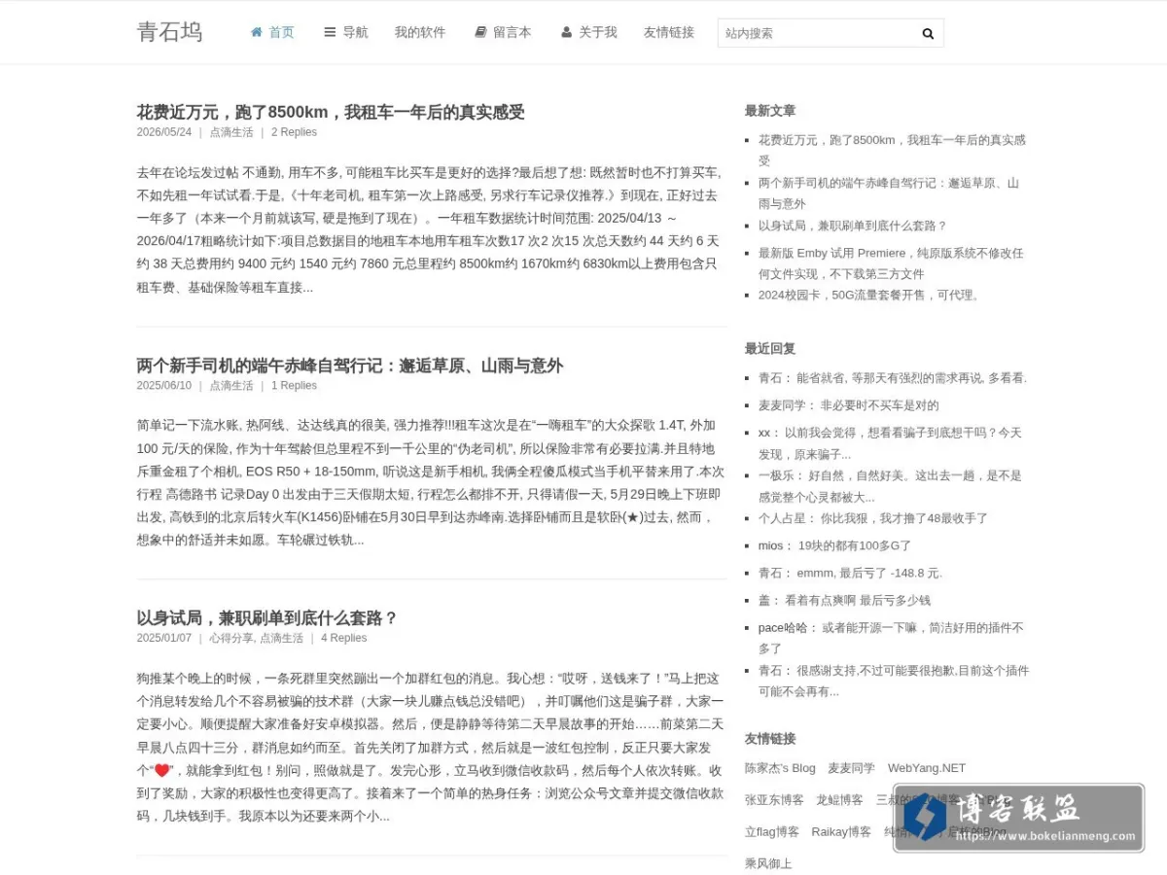
Task: Click 心得分享 category on third post
Action: click(x=231, y=639)
